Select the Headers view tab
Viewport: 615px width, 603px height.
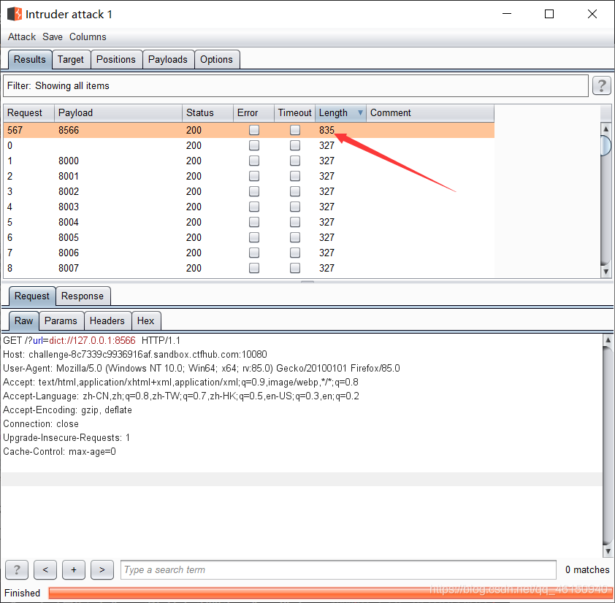click(107, 320)
